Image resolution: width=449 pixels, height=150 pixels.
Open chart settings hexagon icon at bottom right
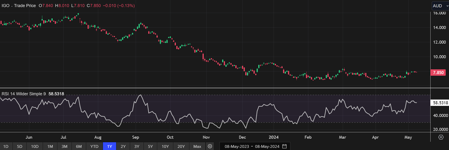(441, 137)
